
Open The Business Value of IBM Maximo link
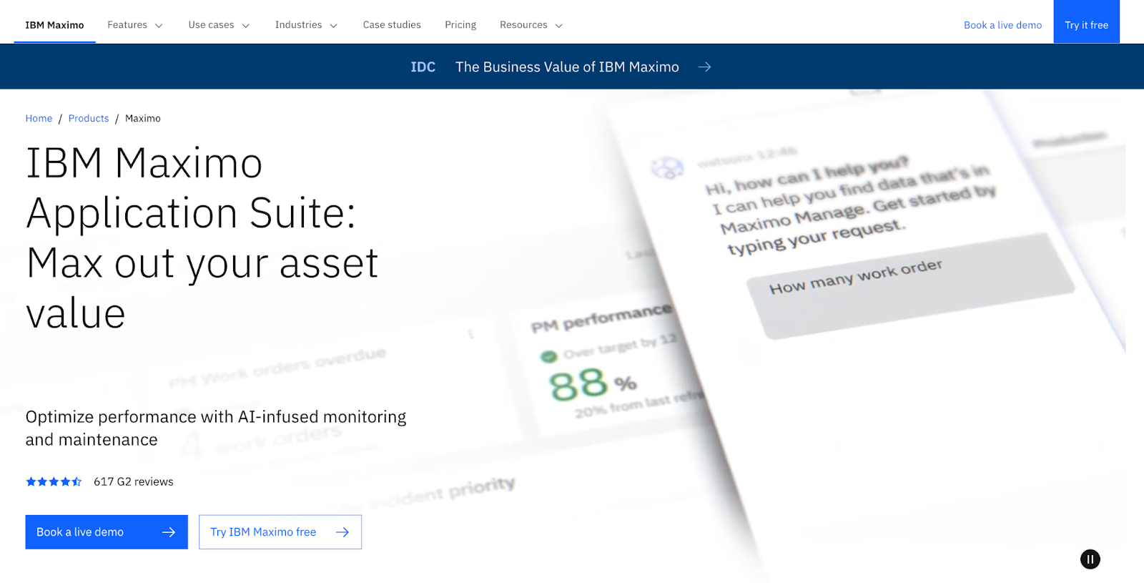pyautogui.click(x=567, y=67)
